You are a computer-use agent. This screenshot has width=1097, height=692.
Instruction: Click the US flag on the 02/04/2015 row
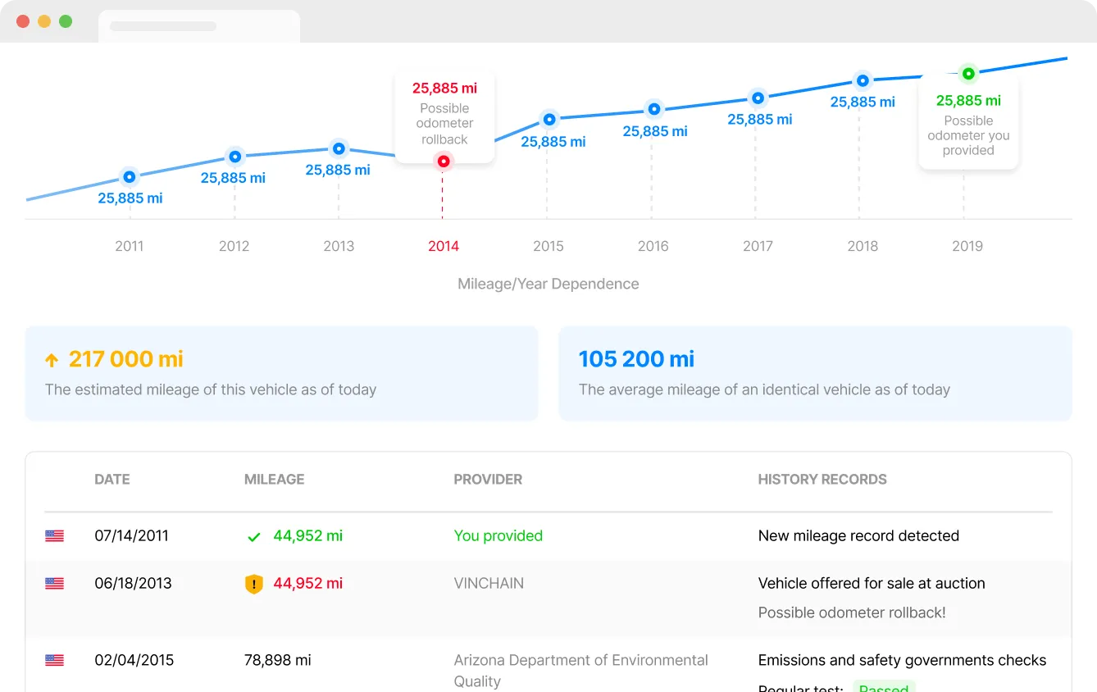click(x=54, y=661)
